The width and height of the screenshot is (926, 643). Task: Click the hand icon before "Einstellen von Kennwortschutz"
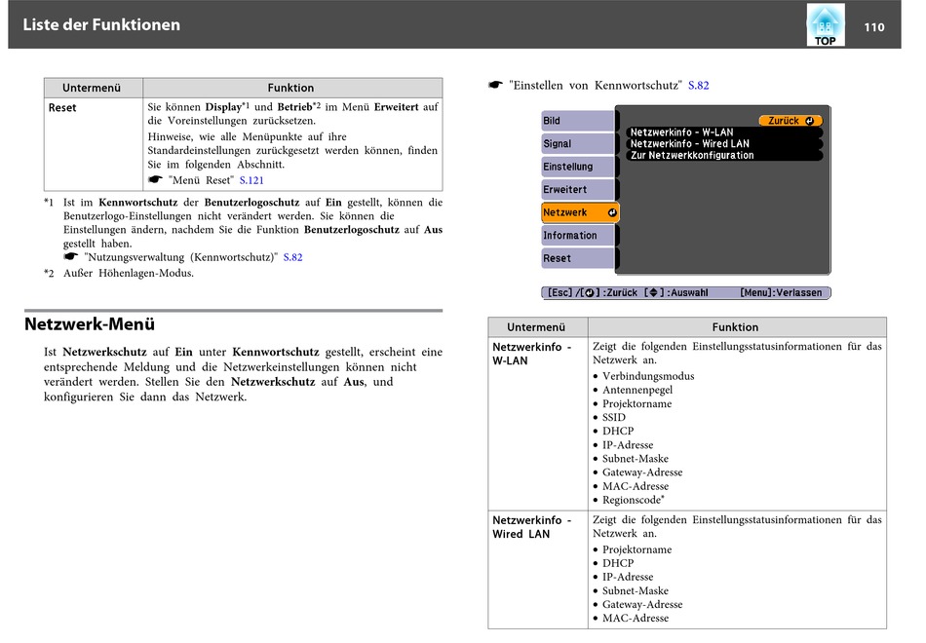[495, 85]
